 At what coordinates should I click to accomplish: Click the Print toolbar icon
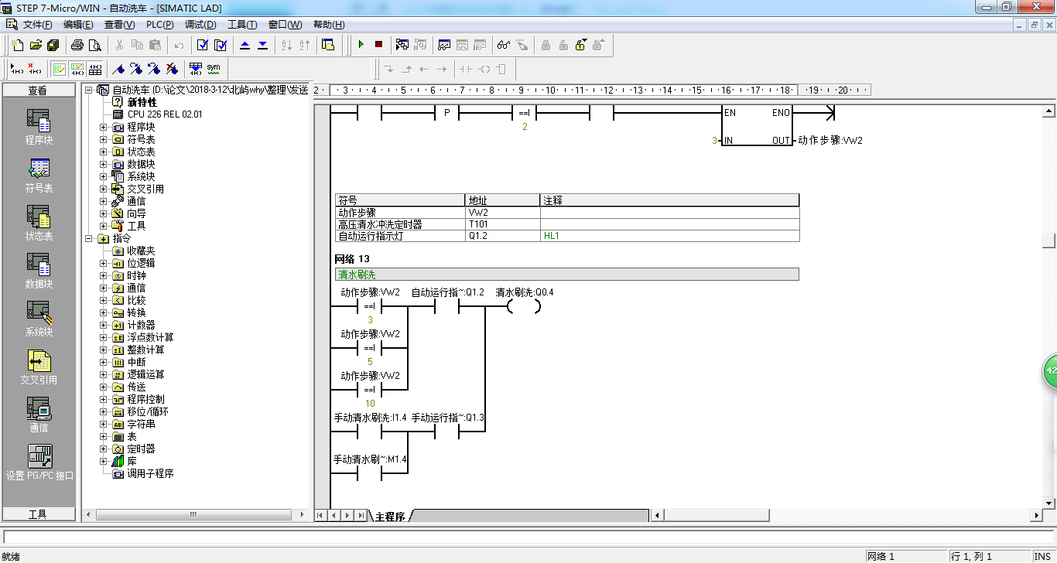coord(77,45)
